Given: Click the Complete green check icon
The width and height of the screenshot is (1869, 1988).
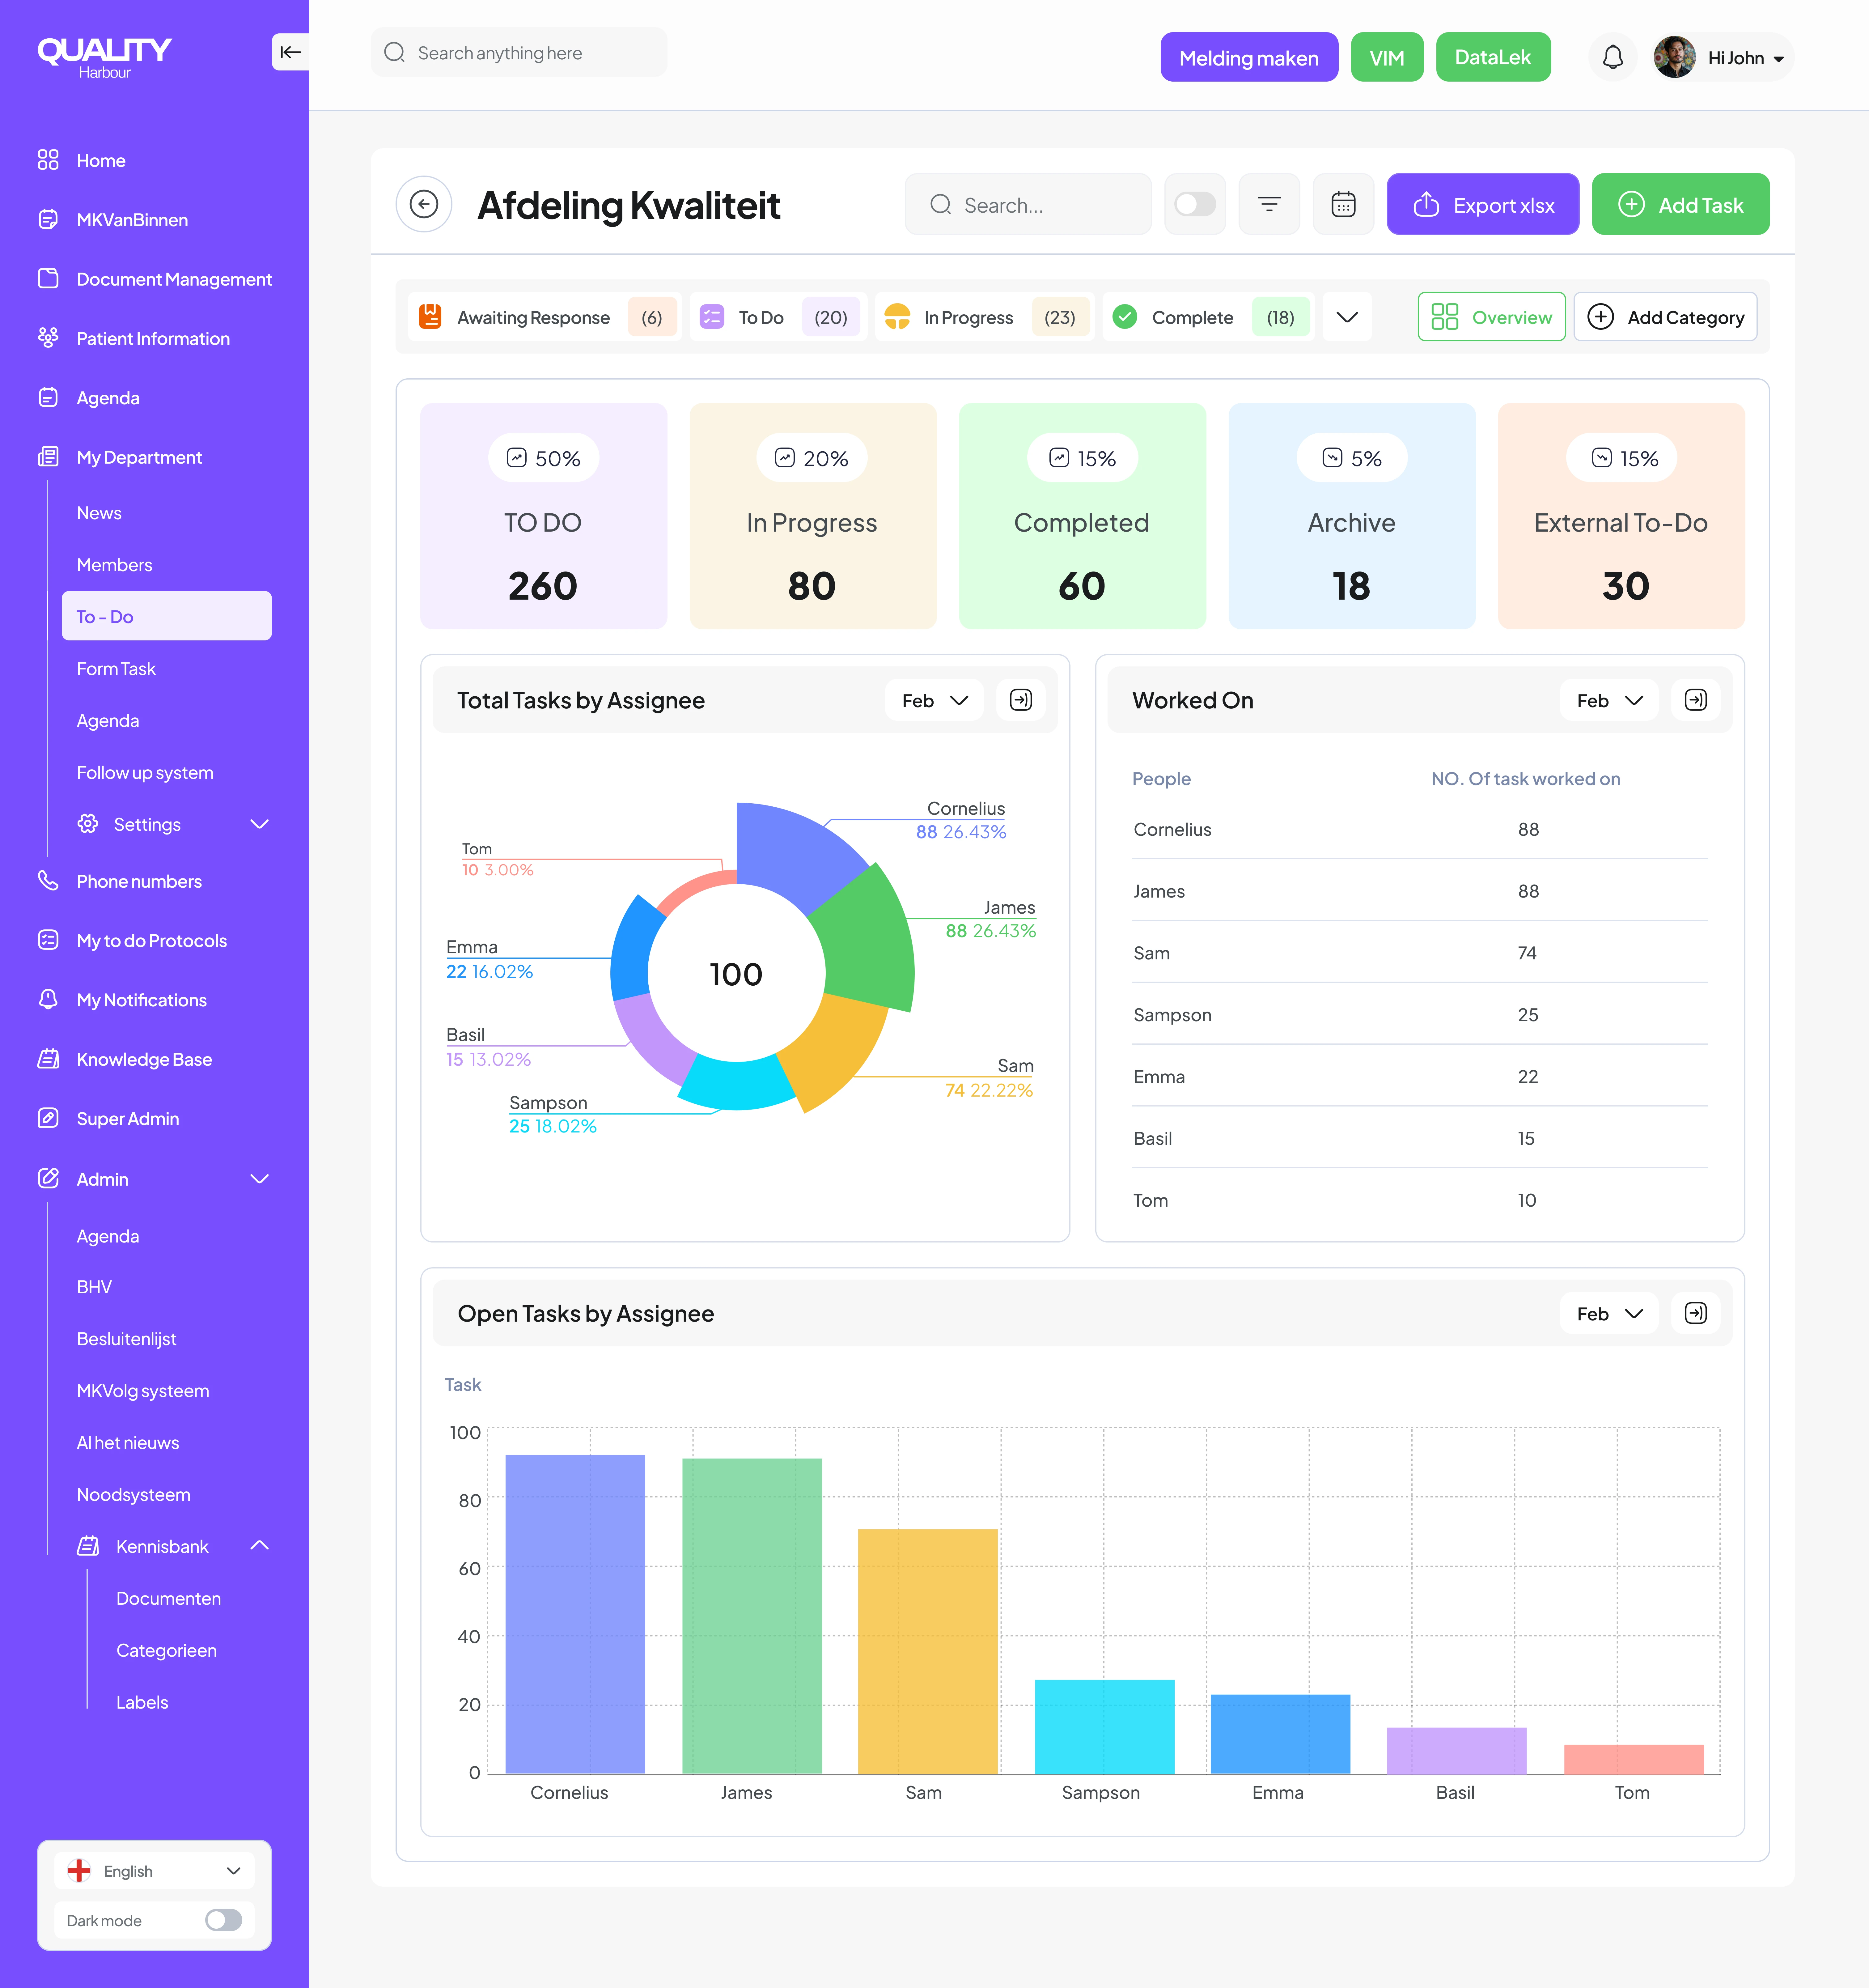Looking at the screenshot, I should click(1125, 317).
